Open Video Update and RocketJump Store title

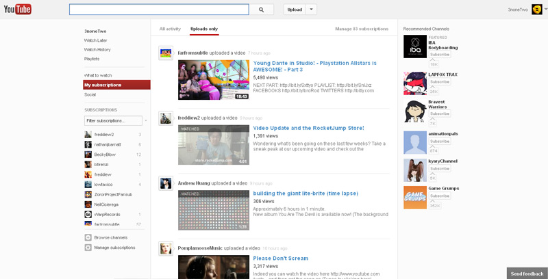(308, 128)
